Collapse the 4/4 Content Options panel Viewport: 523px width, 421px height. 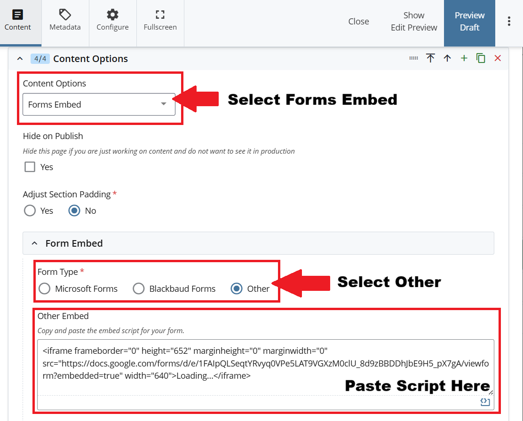pos(20,59)
